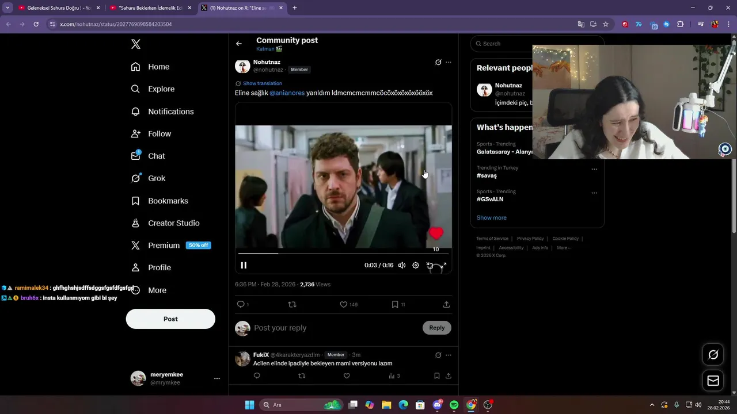Open meryemkee account options menu
This screenshot has width=737, height=414.
click(217, 378)
